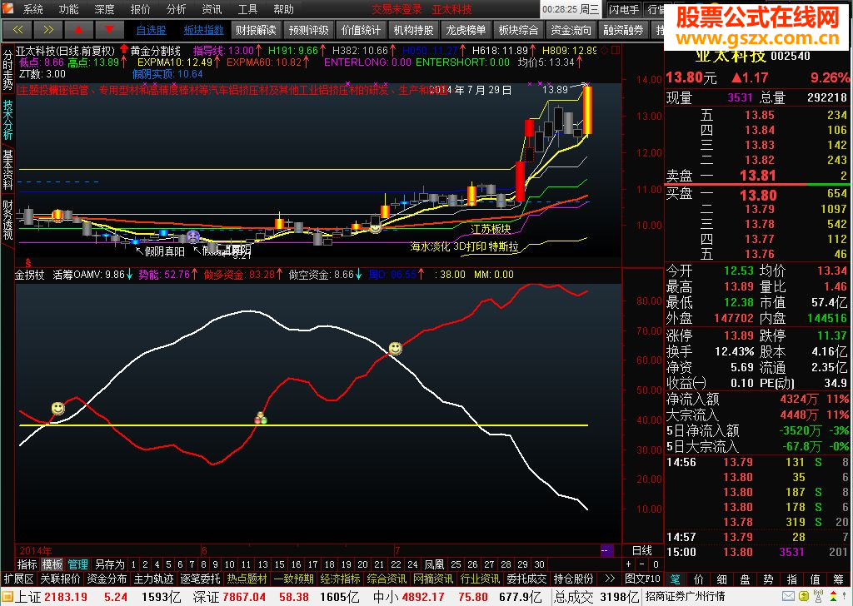The width and height of the screenshot is (853, 606).
Task: Open the 板块指数 link
Action: (x=203, y=30)
